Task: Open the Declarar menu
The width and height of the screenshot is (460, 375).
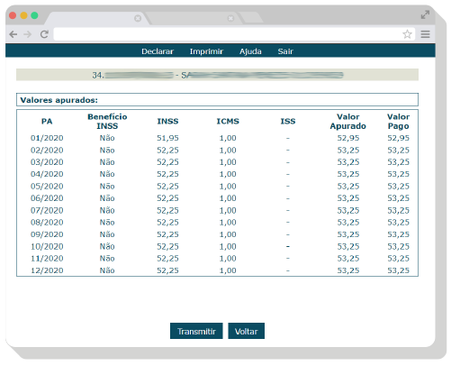Action: click(x=158, y=51)
